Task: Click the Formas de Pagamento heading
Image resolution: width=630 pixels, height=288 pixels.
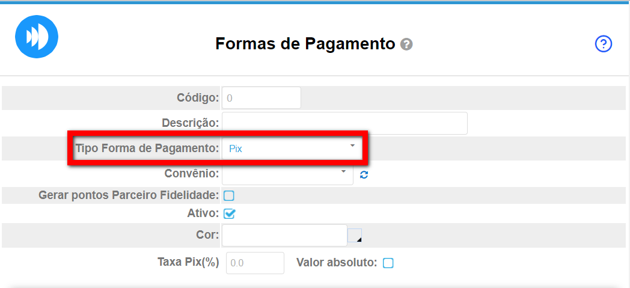Action: pos(305,44)
